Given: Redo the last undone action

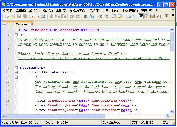Looking at the screenshot, I should click(78, 16).
